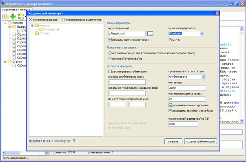The height and width of the screenshot is (162, 246).
Task: Select the greyed Новости folder in the dialog tree
Action: (x=45, y=25)
